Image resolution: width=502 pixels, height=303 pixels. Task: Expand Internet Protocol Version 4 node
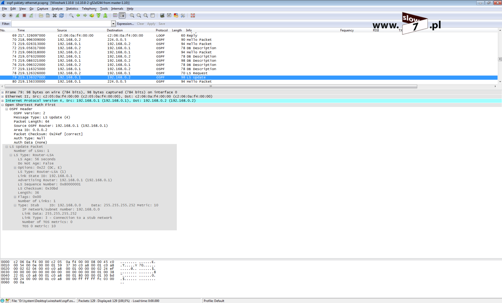point(2,101)
